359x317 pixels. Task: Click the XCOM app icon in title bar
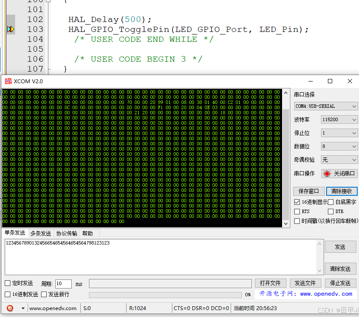tap(8, 81)
